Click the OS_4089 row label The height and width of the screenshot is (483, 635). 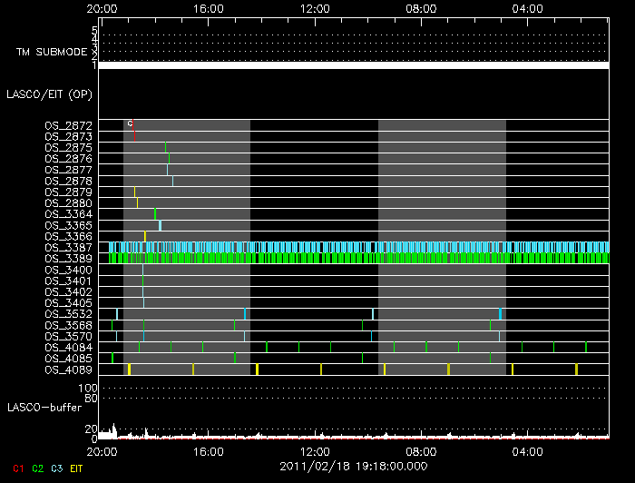[68, 370]
